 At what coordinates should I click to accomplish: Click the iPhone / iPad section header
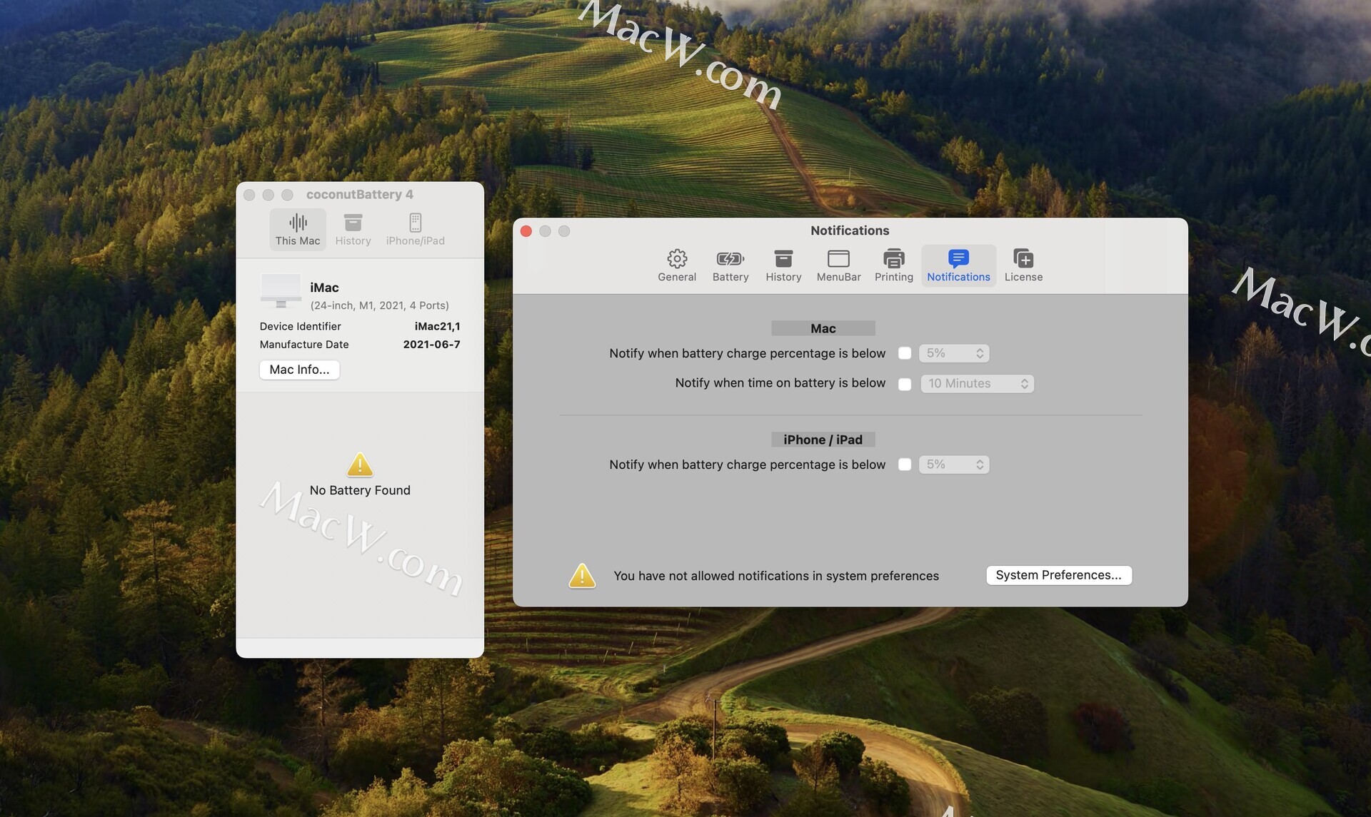(823, 440)
